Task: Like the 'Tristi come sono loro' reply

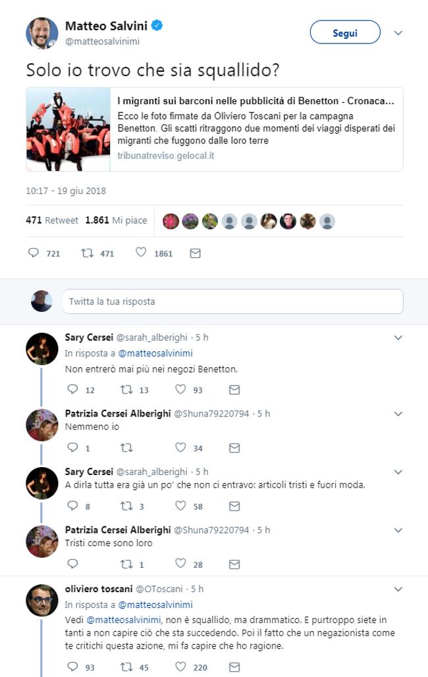Action: (x=180, y=564)
